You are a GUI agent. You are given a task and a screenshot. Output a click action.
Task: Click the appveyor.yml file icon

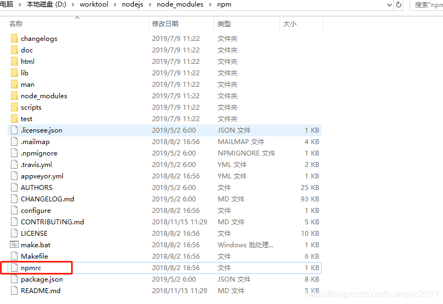[x=14, y=176]
